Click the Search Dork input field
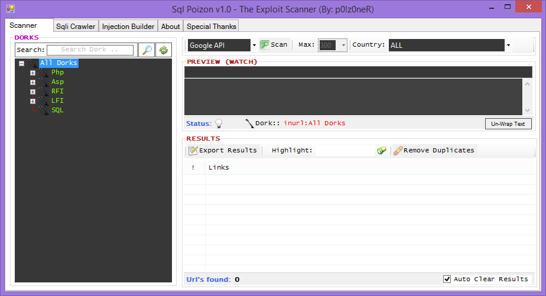Image resolution: width=546 pixels, height=296 pixels. [x=90, y=50]
